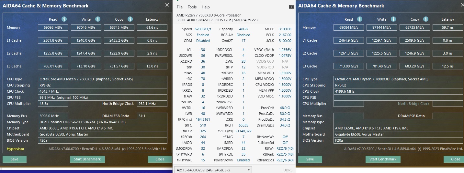Image resolution: width=464 pixels, height=173 pixels.
Task: Select Memory Write field 97144 MB/s
Action: 382,27
